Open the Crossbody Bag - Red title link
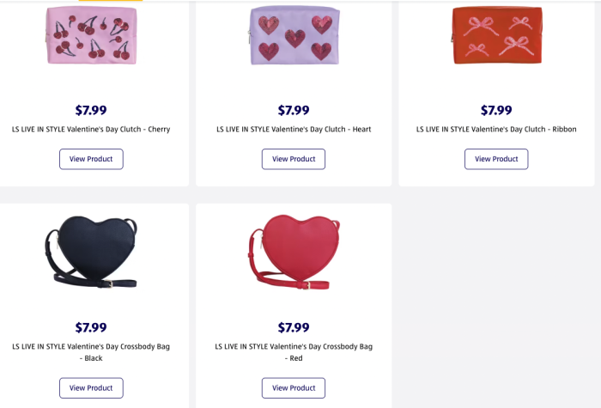This screenshot has height=408, width=601. 294,352
